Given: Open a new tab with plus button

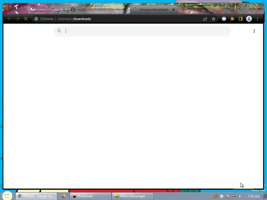Looking at the screenshot, I should tap(183, 10).
